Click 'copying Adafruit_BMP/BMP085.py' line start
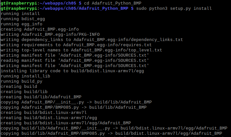231x137 pixels. coord(40,107)
